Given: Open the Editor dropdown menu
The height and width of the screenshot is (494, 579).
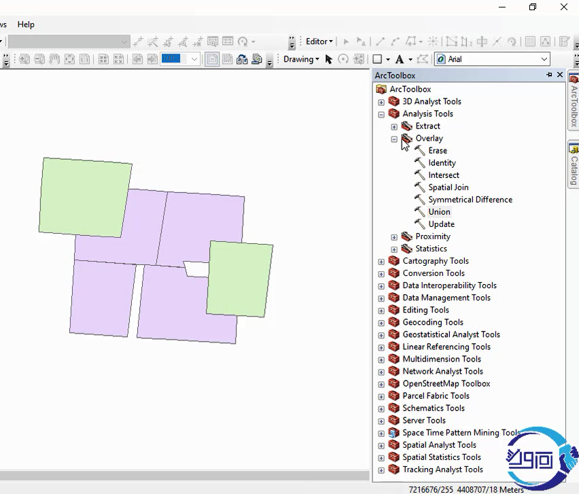Looking at the screenshot, I should click(319, 41).
